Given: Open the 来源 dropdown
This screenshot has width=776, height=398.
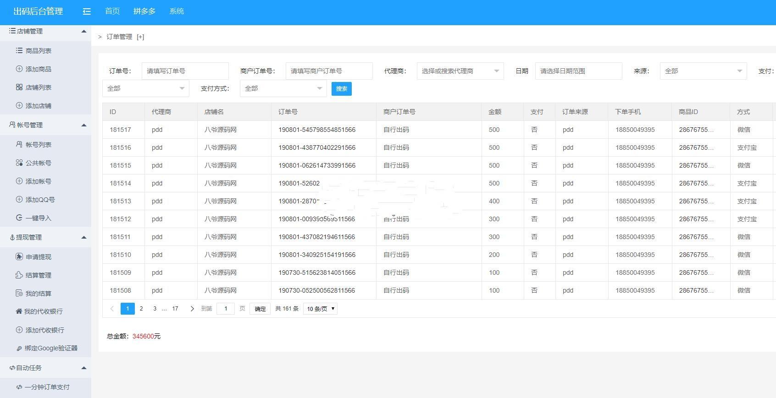Looking at the screenshot, I should point(703,71).
